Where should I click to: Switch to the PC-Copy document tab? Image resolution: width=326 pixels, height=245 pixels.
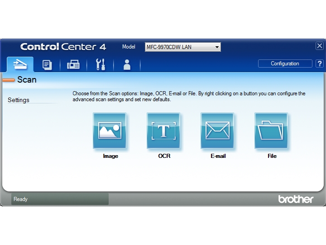(x=47, y=64)
